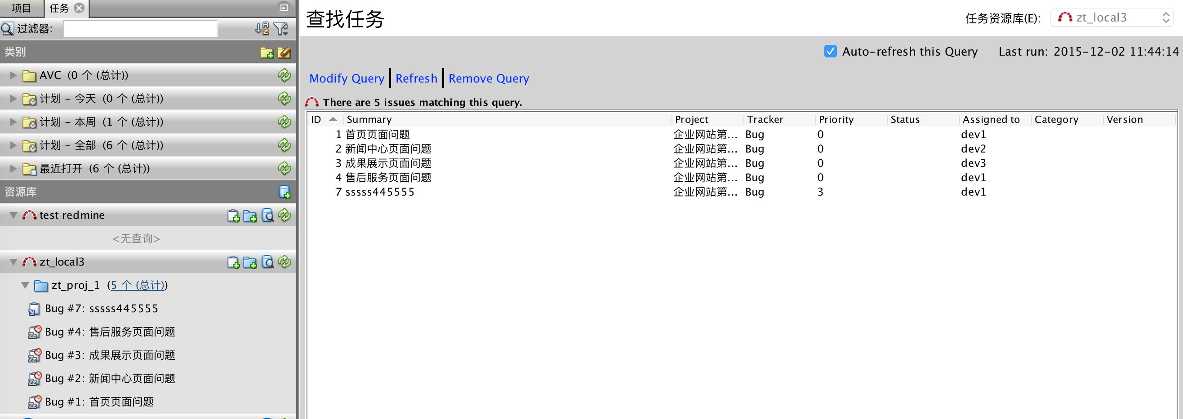The width and height of the screenshot is (1183, 419).
Task: Expand the 计划 - 本周 category
Action: tap(13, 122)
